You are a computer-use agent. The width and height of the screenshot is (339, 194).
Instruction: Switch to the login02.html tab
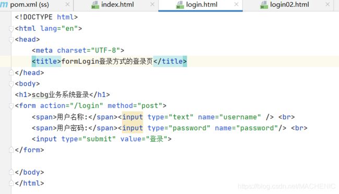[x=289, y=5]
